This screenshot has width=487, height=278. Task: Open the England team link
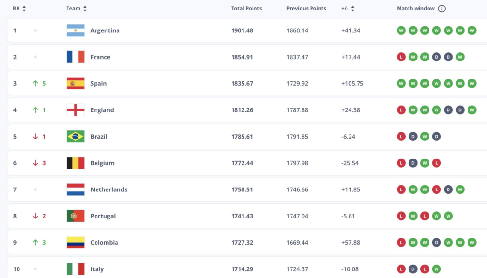point(102,110)
